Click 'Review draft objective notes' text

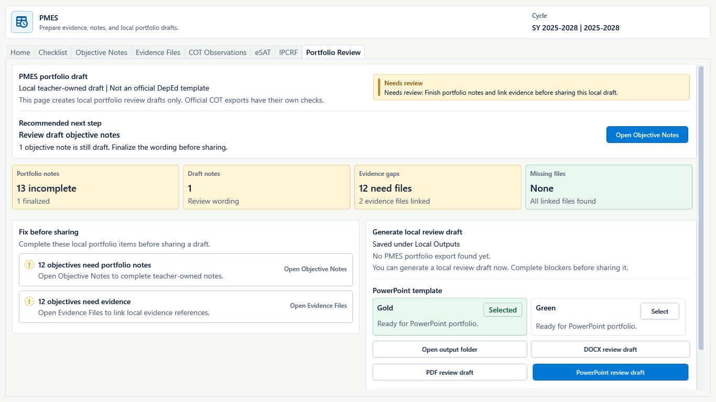point(69,135)
